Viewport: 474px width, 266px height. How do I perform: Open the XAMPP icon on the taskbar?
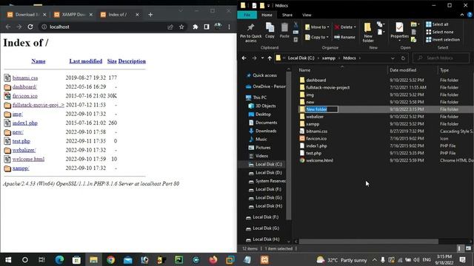click(264, 259)
